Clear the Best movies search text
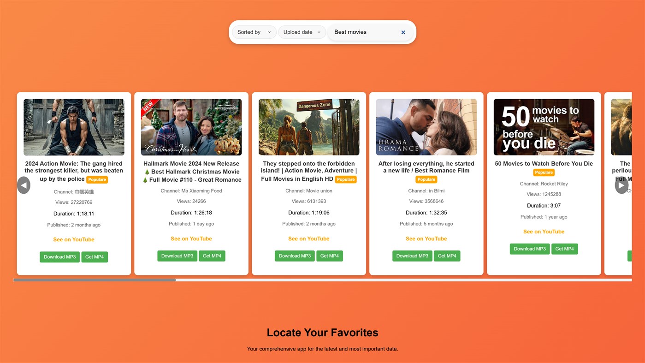The width and height of the screenshot is (645, 363). [403, 32]
